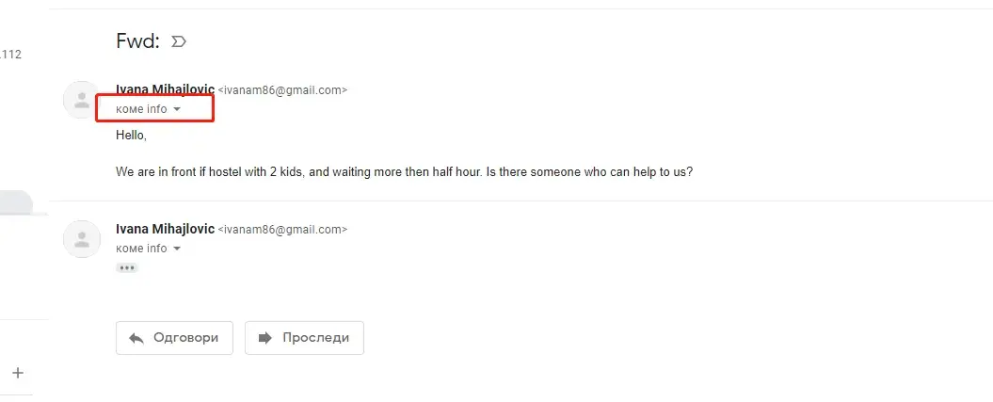Click the "коме info" text in the first message
Screen dimensions: 993x402
coord(141,109)
